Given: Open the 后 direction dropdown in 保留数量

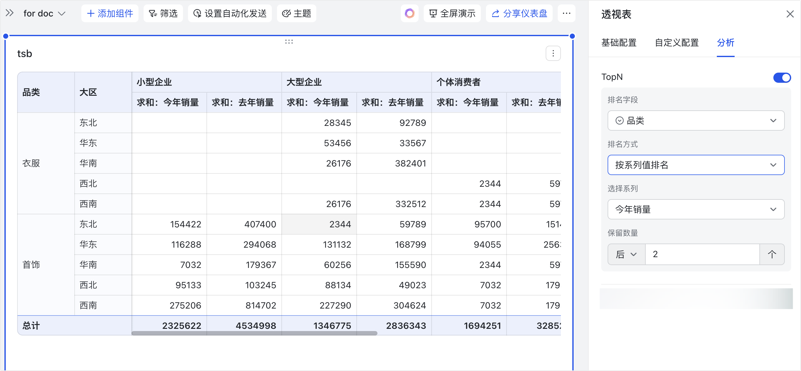Looking at the screenshot, I should pos(626,254).
